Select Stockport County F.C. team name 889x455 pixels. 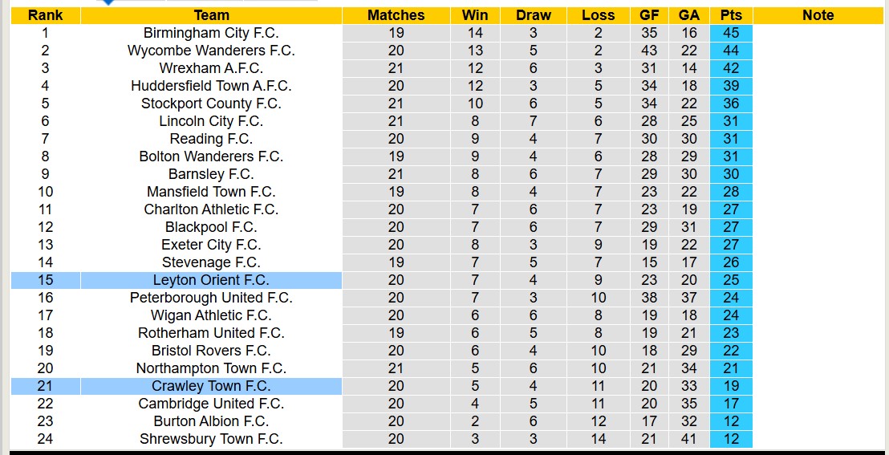pos(211,104)
